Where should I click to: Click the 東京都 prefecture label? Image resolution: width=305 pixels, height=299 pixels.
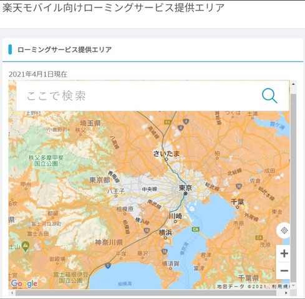point(100,180)
